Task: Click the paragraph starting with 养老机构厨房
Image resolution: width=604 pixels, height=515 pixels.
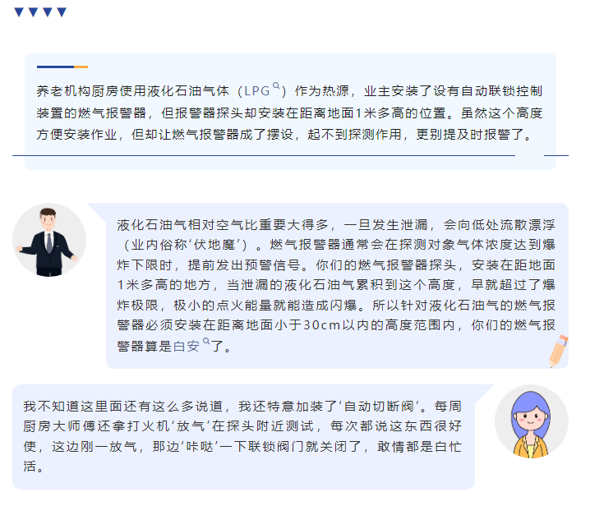Action: pos(289,113)
